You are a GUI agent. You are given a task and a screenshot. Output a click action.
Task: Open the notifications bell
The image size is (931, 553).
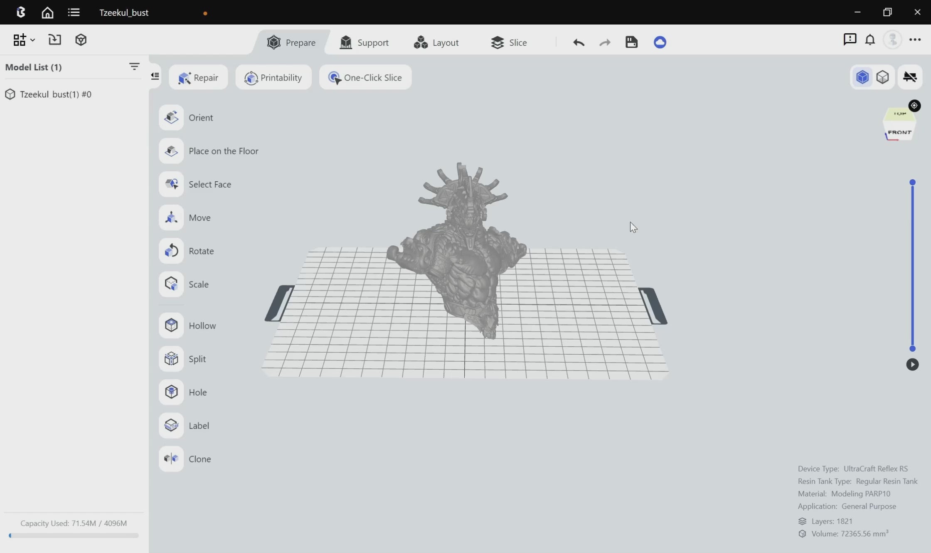pyautogui.click(x=870, y=40)
